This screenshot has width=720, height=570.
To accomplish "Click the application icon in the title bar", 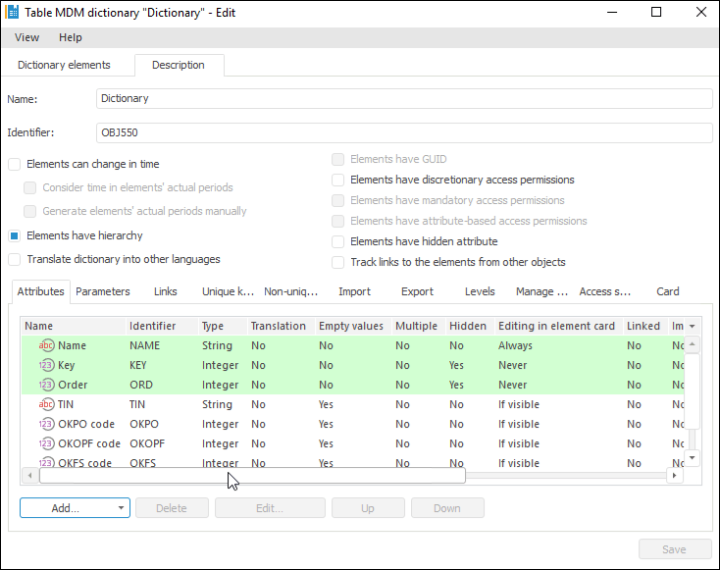I will [x=13, y=13].
